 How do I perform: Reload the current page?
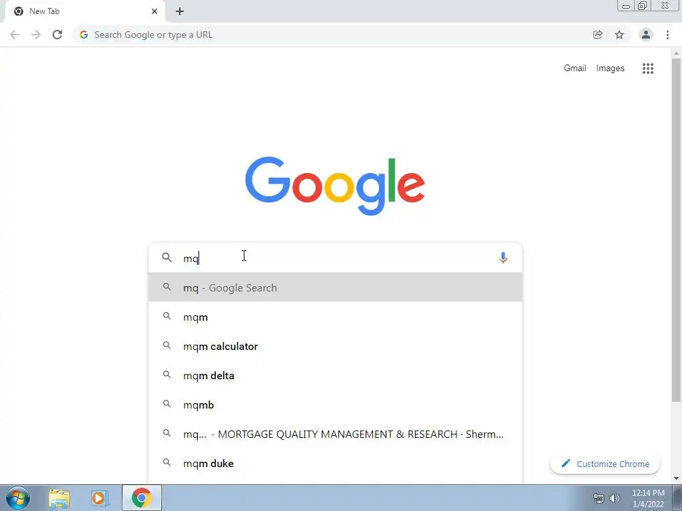57,35
